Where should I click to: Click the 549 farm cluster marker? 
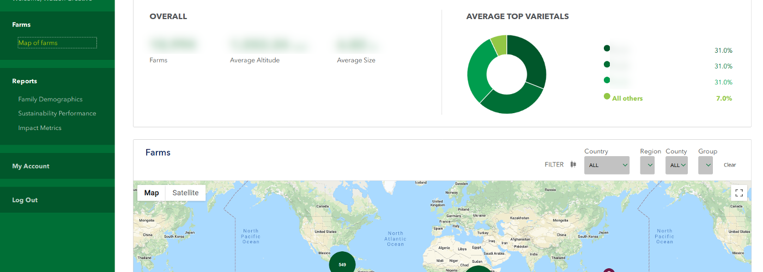pyautogui.click(x=342, y=264)
